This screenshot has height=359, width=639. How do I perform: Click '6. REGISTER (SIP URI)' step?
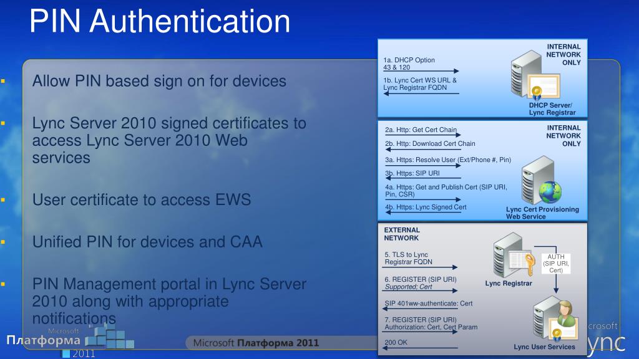(x=421, y=283)
